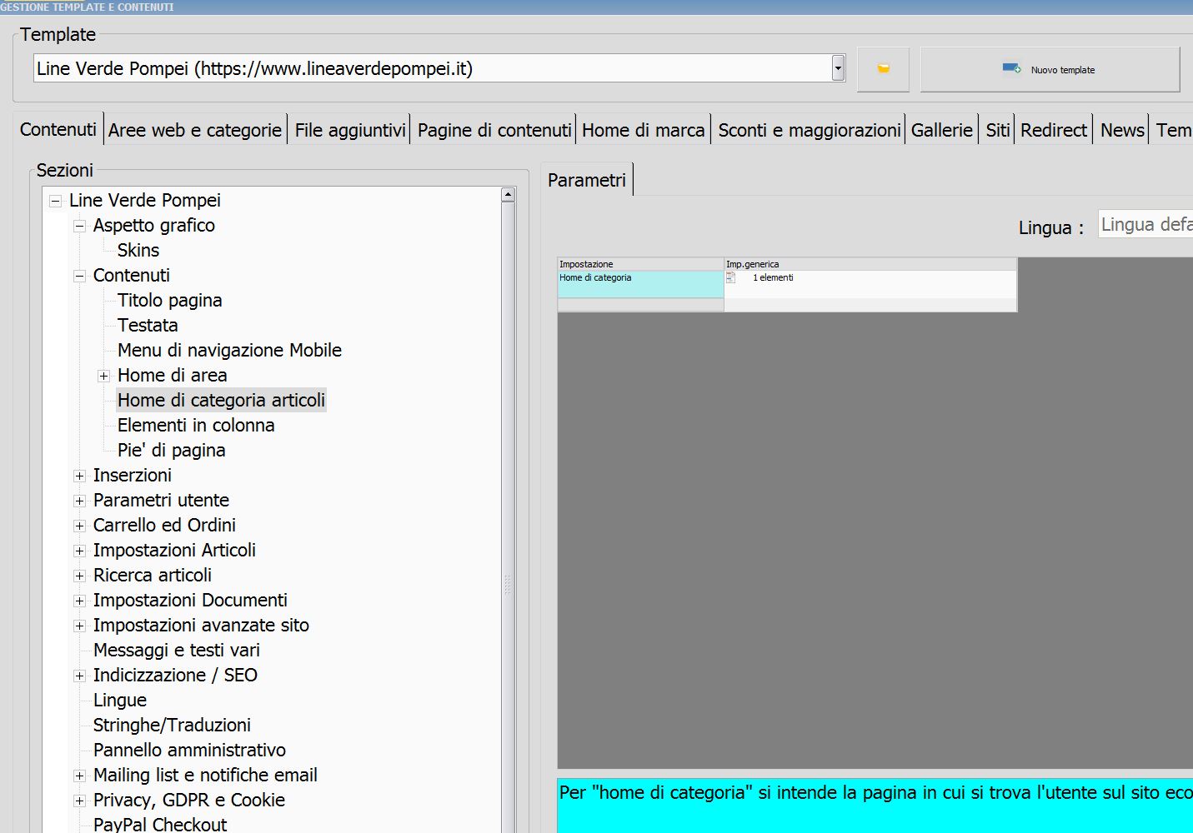Open the Gallerie tab
Image resolution: width=1193 pixels, height=833 pixels.
942,130
